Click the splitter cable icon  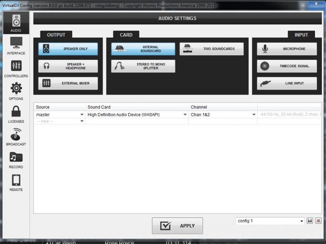coord(119,66)
